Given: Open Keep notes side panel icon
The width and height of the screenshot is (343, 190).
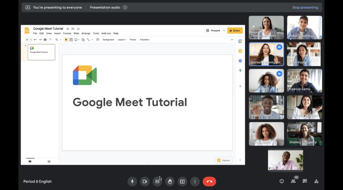Looking at the screenshot, I should [x=240, y=51].
